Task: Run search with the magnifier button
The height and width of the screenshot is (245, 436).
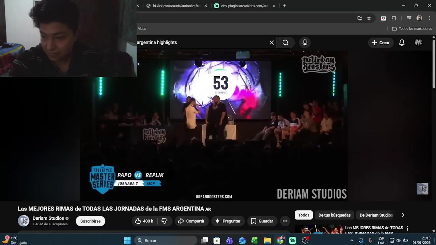Action: click(x=285, y=43)
